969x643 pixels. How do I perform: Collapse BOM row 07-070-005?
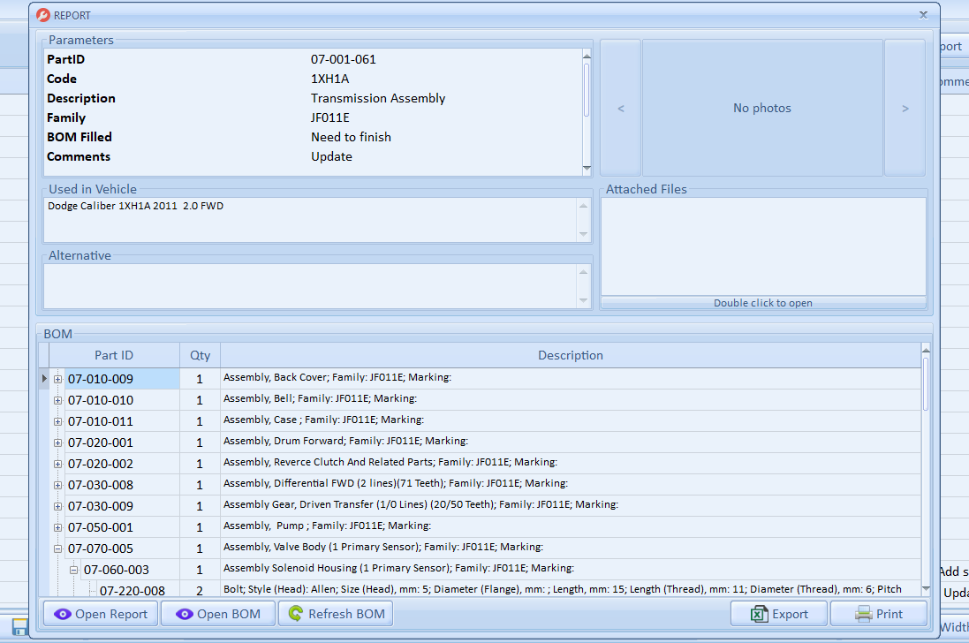pyautogui.click(x=58, y=548)
